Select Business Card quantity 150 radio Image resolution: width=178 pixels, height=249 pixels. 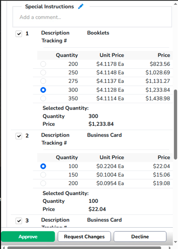(43, 175)
